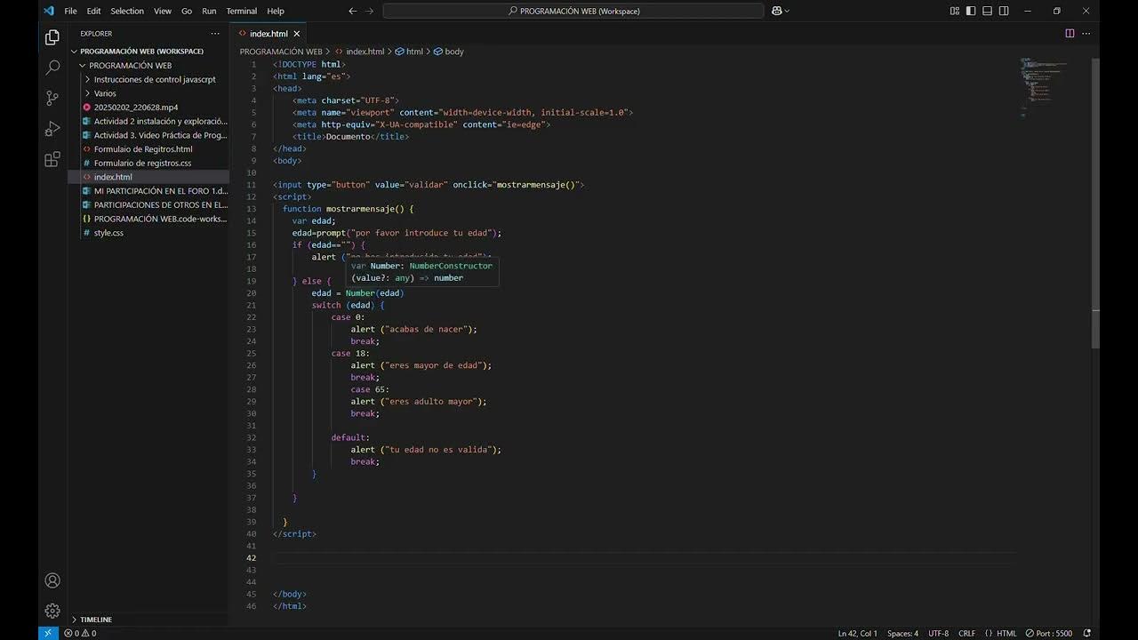
Task: Open the Selection menu
Action: tap(127, 11)
